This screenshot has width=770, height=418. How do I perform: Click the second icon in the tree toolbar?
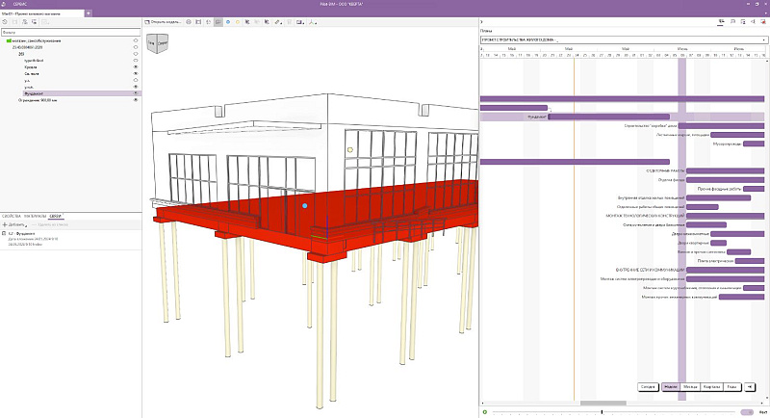pyautogui.click(x=14, y=22)
